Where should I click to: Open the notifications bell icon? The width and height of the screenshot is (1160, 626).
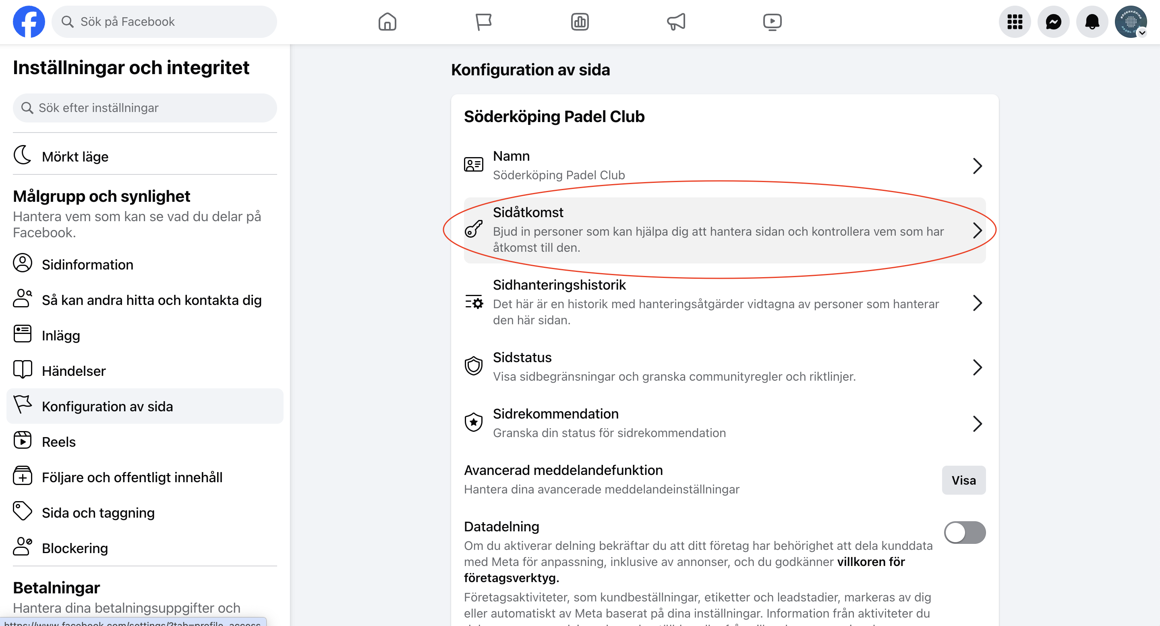coord(1092,22)
